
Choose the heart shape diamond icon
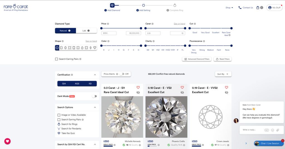click(95, 48)
